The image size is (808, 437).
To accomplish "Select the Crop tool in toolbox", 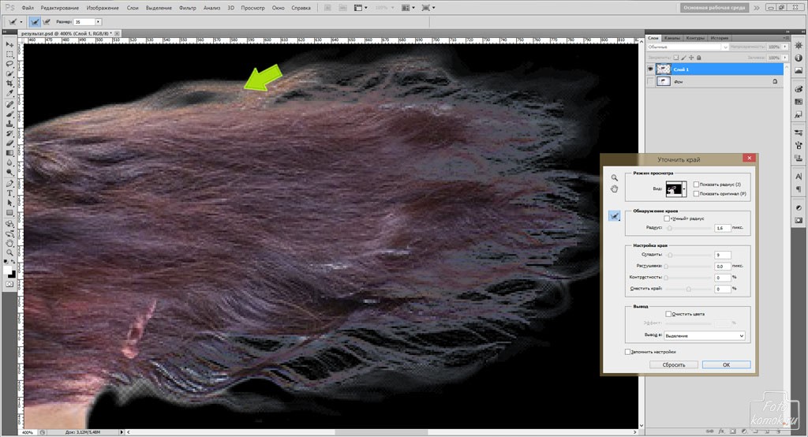I will pos(9,84).
